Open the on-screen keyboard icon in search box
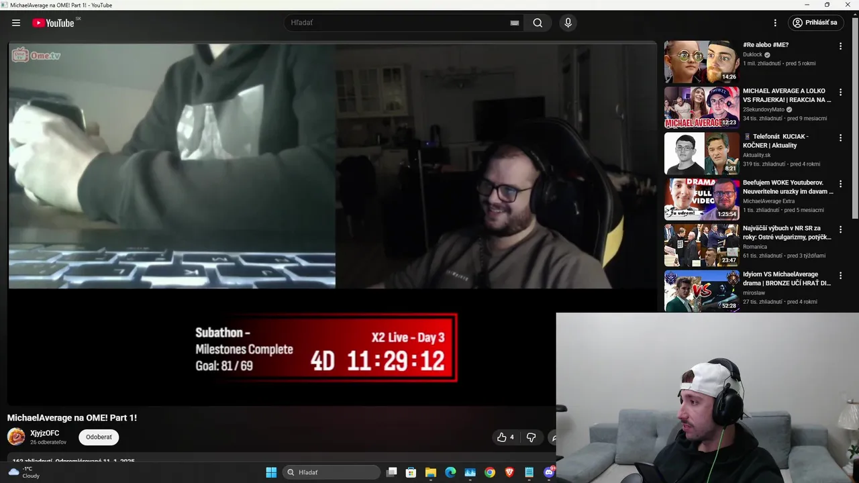859x483 pixels. point(515,23)
